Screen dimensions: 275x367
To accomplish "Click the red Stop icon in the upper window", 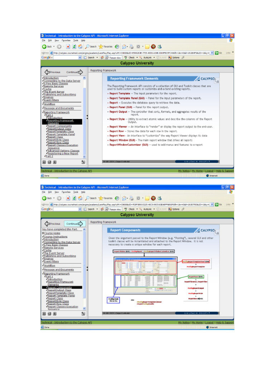I will (x=68, y=47).
